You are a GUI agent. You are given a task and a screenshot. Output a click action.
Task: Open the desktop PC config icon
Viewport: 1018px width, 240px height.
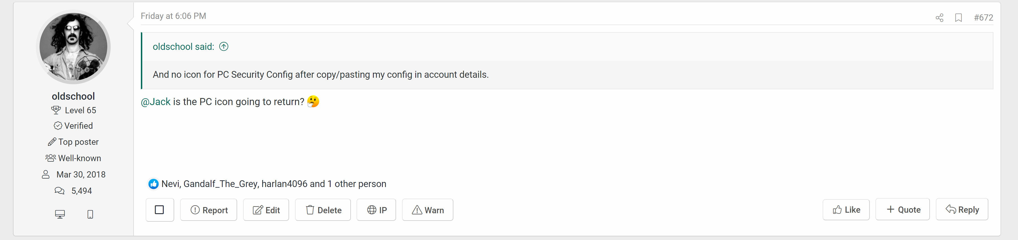[x=60, y=214]
